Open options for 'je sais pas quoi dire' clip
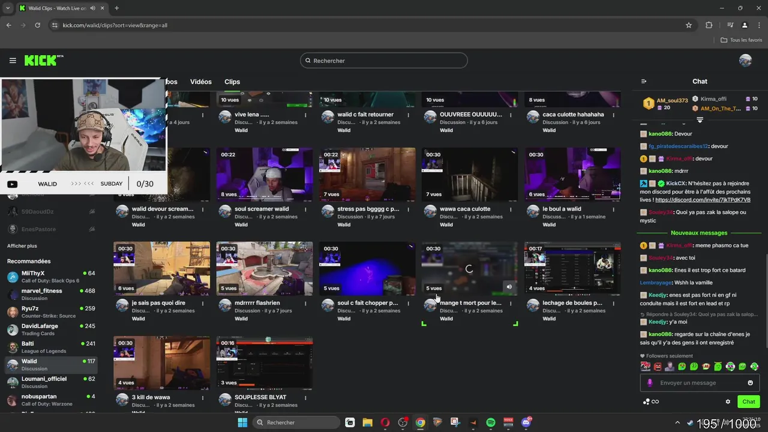The width and height of the screenshot is (768, 432). click(203, 304)
